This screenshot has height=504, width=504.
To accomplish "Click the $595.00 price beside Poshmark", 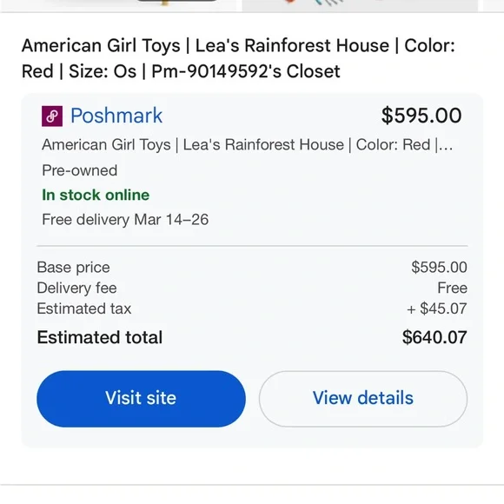I will tap(421, 116).
